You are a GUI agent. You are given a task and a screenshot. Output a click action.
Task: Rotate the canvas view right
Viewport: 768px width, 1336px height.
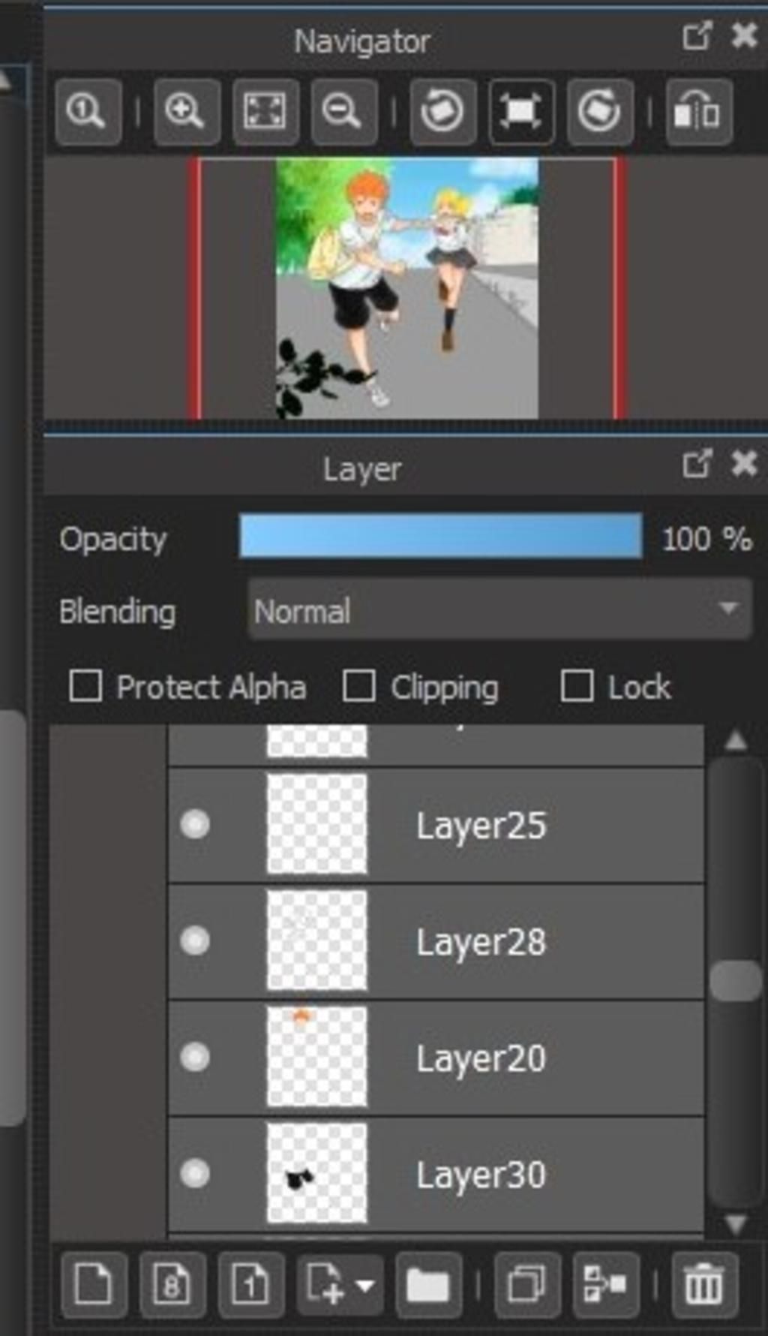[x=599, y=112]
